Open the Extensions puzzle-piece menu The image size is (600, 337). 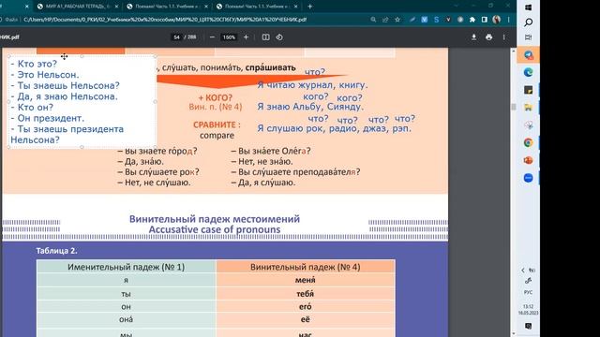tap(472, 20)
